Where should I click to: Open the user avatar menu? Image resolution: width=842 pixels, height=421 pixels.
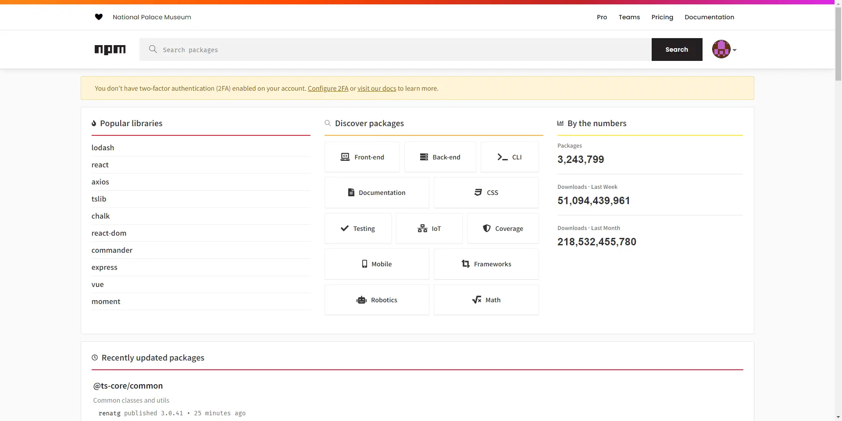(721, 49)
